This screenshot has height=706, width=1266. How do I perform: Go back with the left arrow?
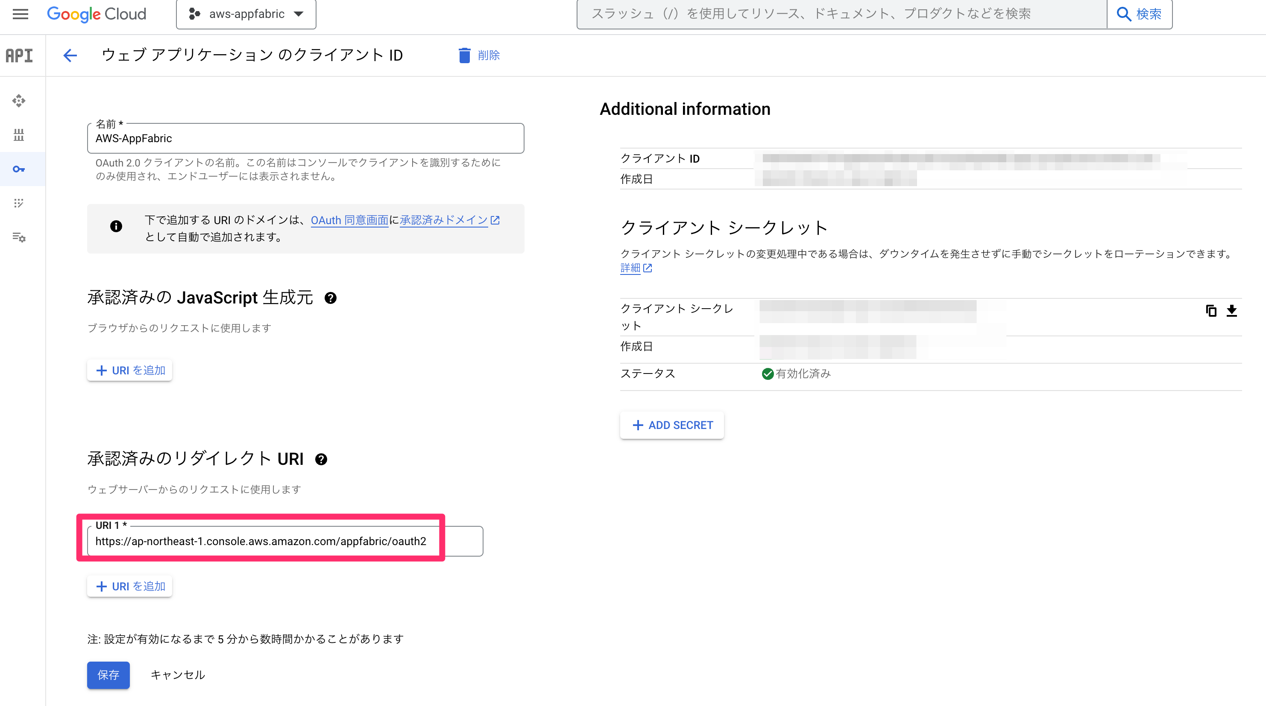pos(70,55)
